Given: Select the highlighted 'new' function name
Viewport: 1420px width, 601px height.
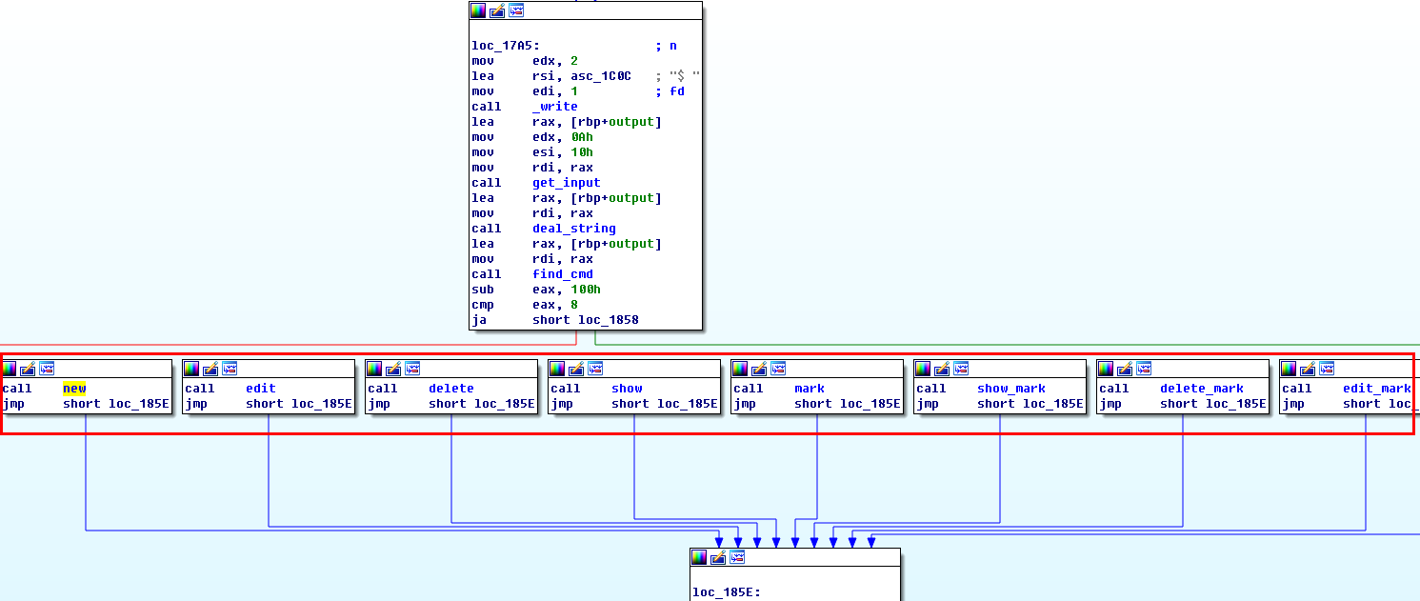Looking at the screenshot, I should point(74,389).
